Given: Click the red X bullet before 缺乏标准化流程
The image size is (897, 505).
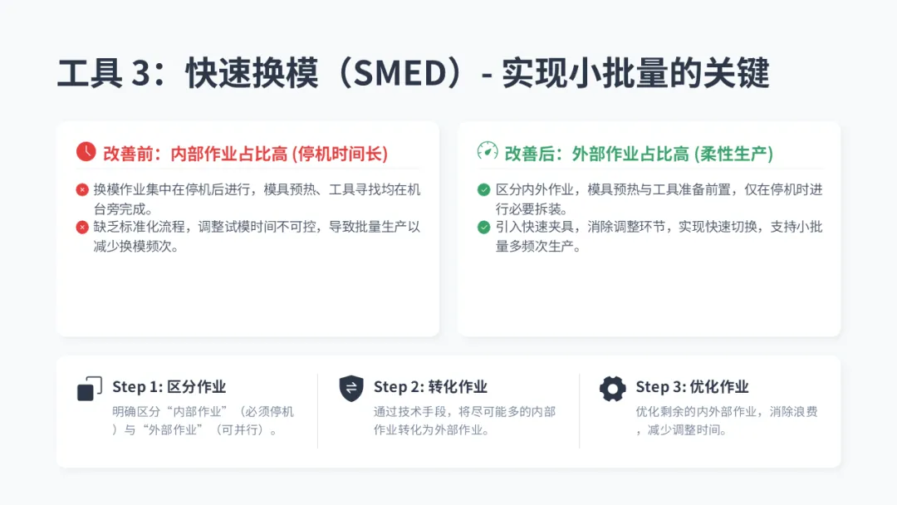Looking at the screenshot, I should (82, 227).
